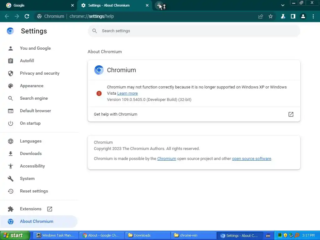Screen dimensions: 320x240
Task: Click the On startup power icon
Action: tap(11, 123)
